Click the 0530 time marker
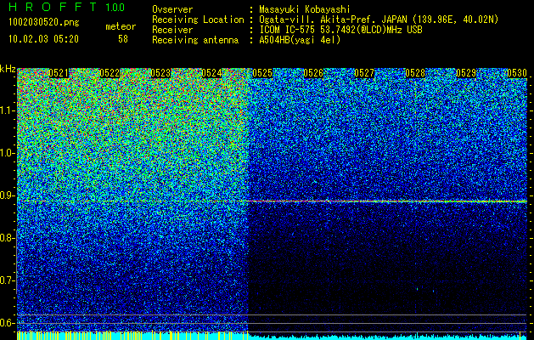 pos(517,73)
